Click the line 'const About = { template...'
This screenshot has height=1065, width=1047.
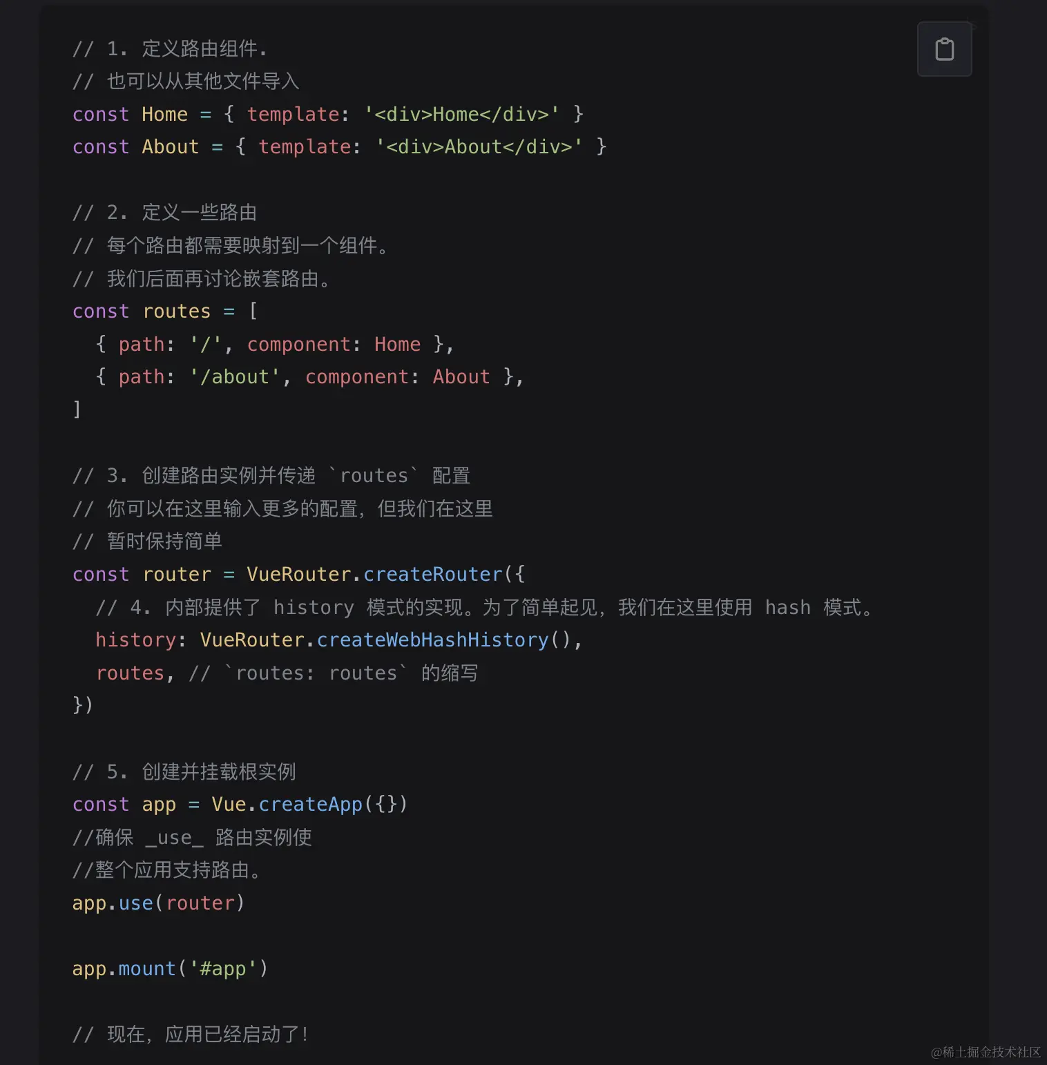pyautogui.click(x=339, y=147)
